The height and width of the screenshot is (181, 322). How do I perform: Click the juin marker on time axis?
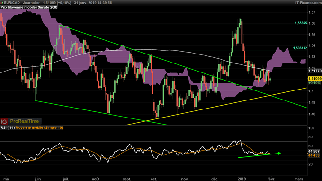[37, 179]
